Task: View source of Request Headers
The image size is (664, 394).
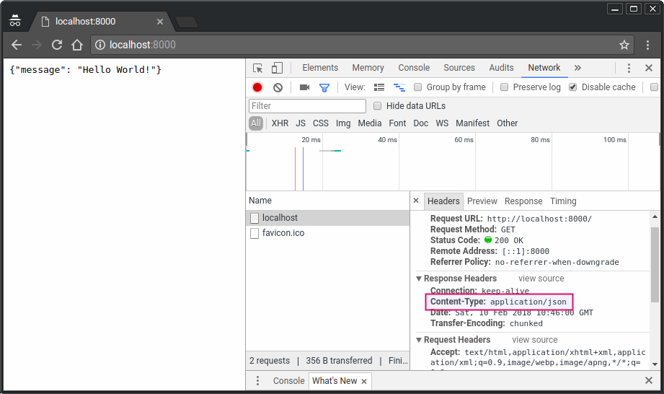Action: 535,340
